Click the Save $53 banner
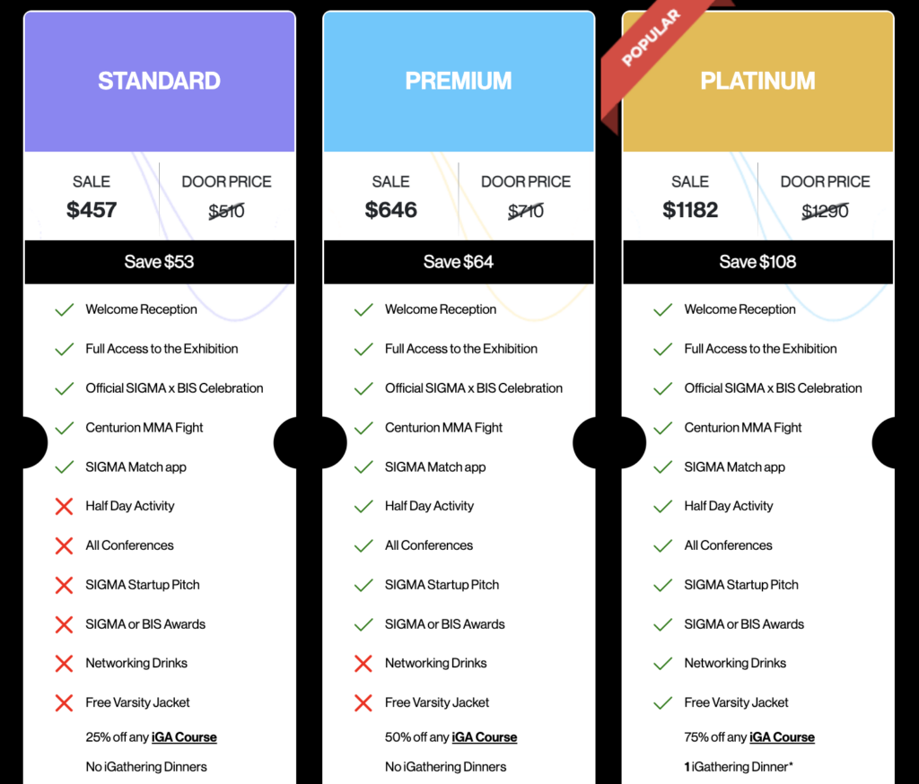Image resolution: width=919 pixels, height=784 pixels. [x=160, y=262]
